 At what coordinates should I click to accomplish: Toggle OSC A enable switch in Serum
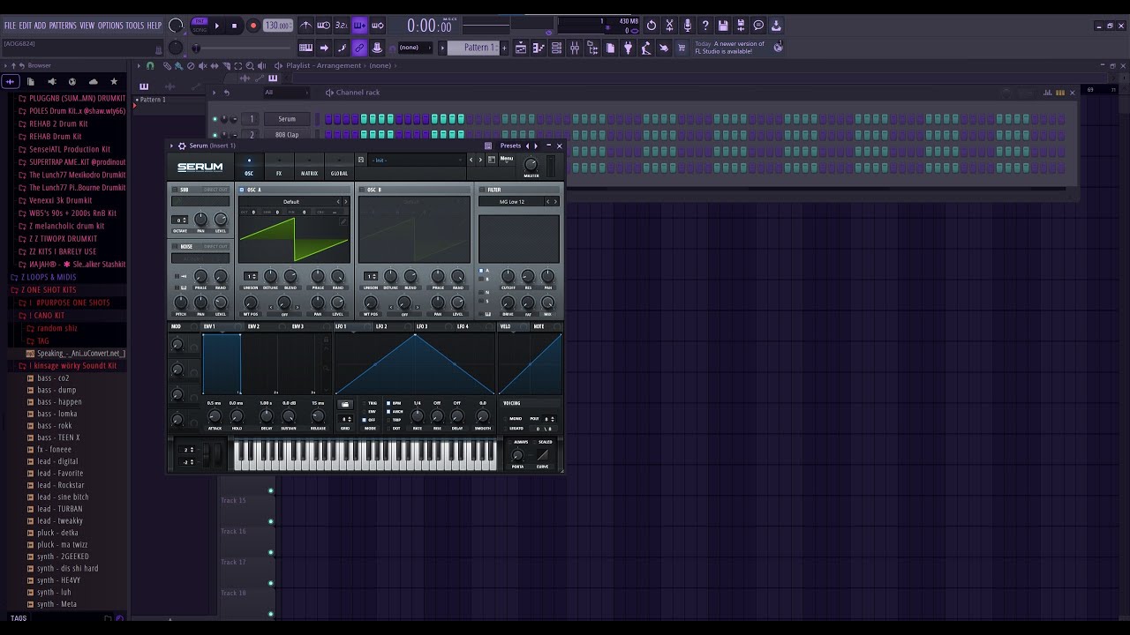tap(242, 190)
